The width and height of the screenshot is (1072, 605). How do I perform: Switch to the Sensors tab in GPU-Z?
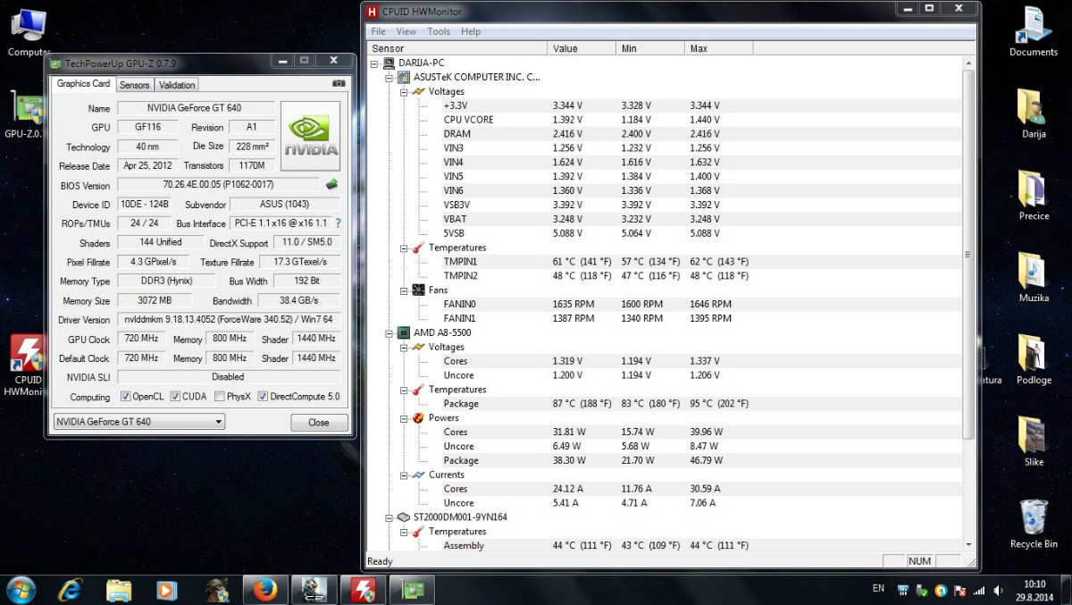point(135,85)
